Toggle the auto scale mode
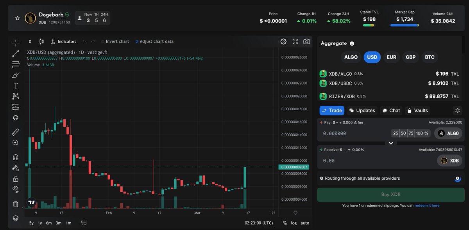Viewport: 469px width, 230px height. coord(305,223)
